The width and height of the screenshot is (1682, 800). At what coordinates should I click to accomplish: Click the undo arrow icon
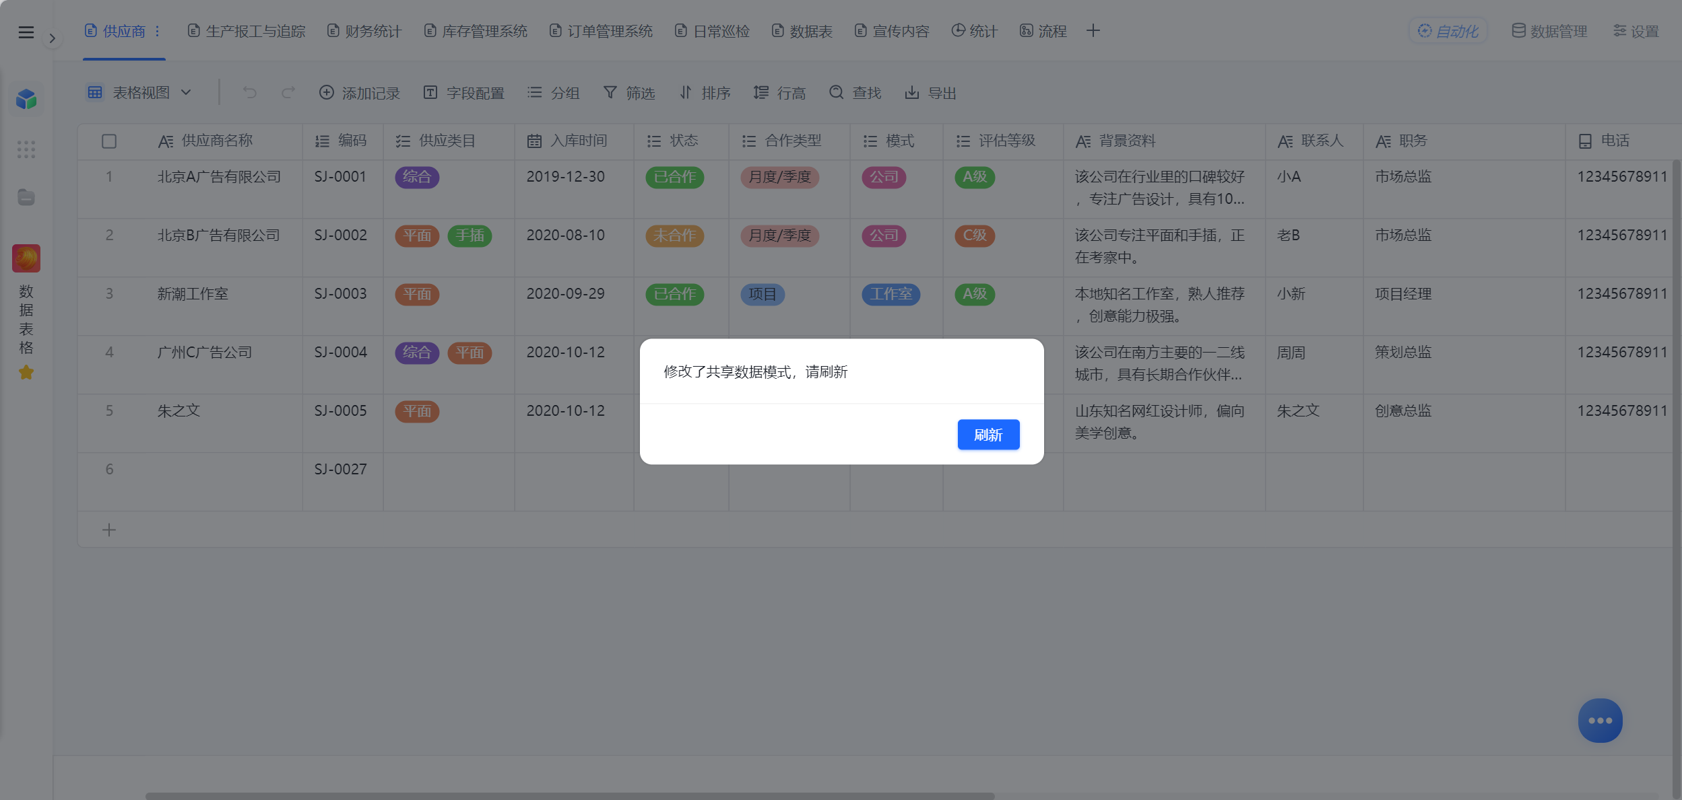point(250,92)
